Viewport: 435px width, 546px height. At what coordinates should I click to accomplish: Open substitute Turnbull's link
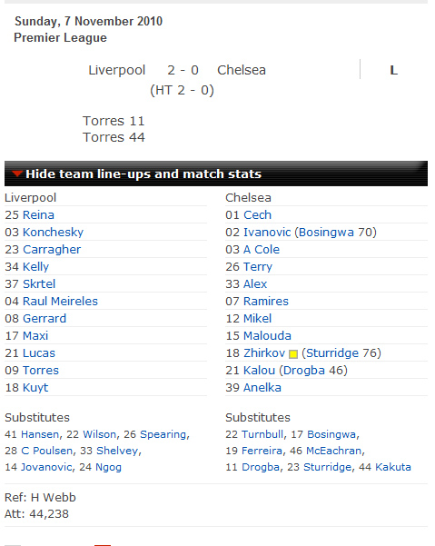pos(262,434)
